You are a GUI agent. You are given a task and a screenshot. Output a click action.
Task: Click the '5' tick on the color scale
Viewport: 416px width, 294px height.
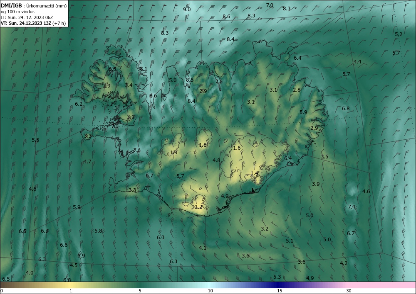point(140,291)
